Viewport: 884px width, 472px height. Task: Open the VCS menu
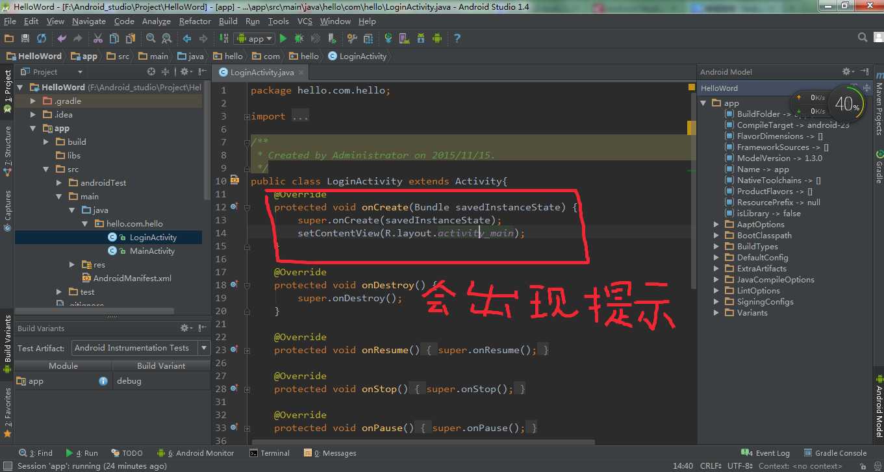coord(305,21)
